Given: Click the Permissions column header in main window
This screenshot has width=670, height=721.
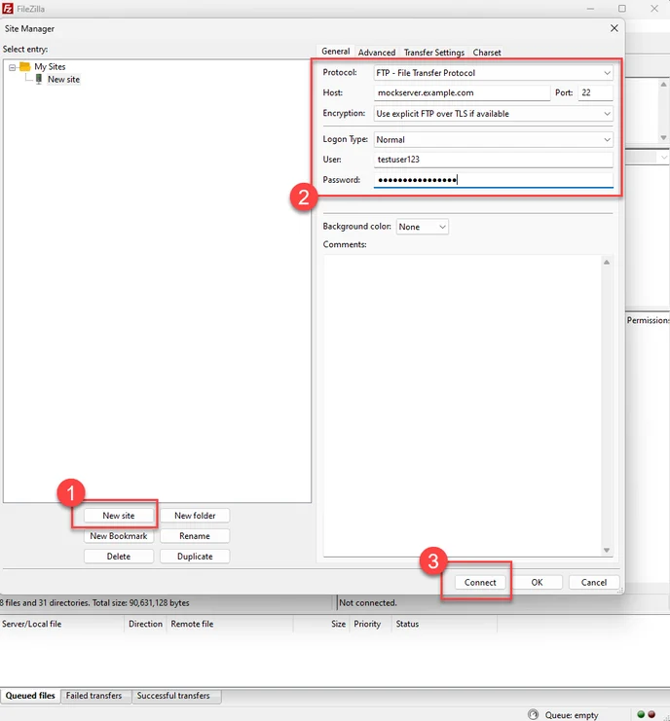Looking at the screenshot, I should 648,320.
